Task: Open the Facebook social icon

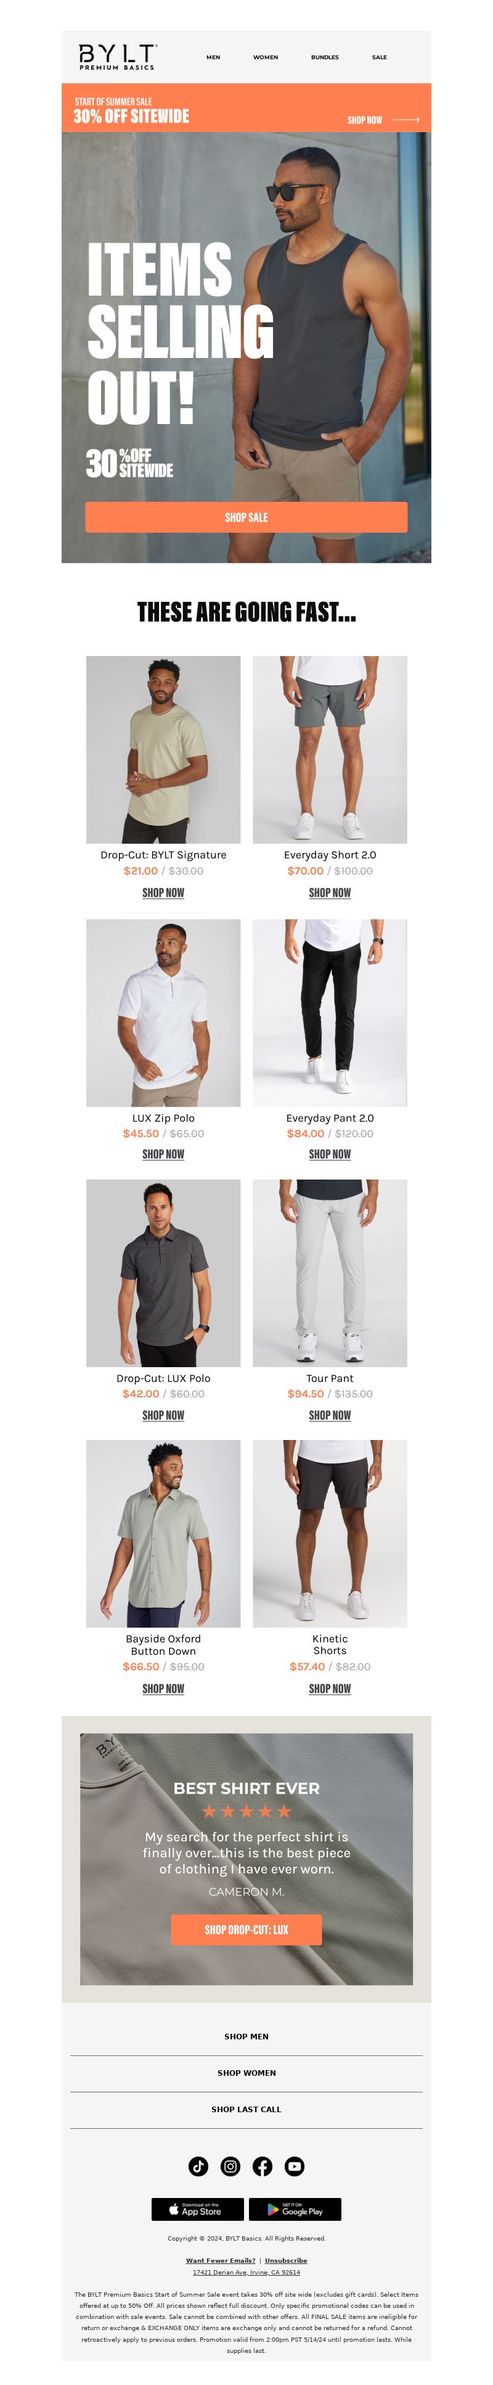Action: [263, 2165]
